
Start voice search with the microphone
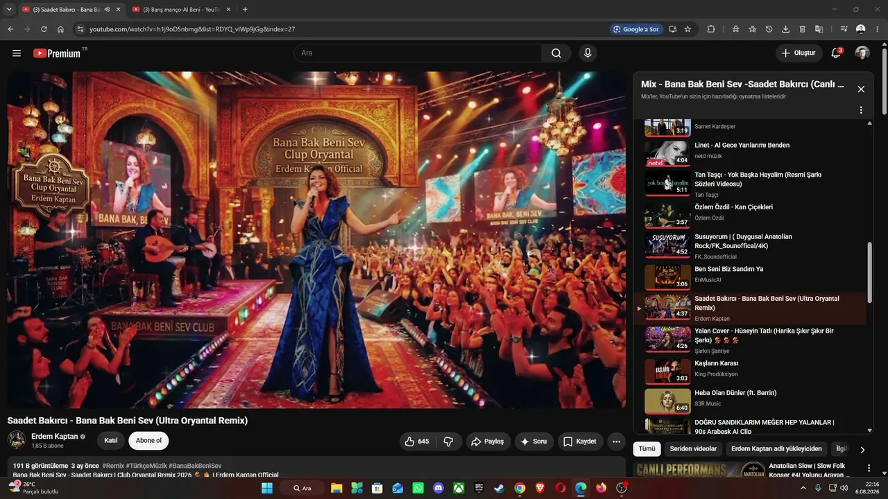(588, 53)
